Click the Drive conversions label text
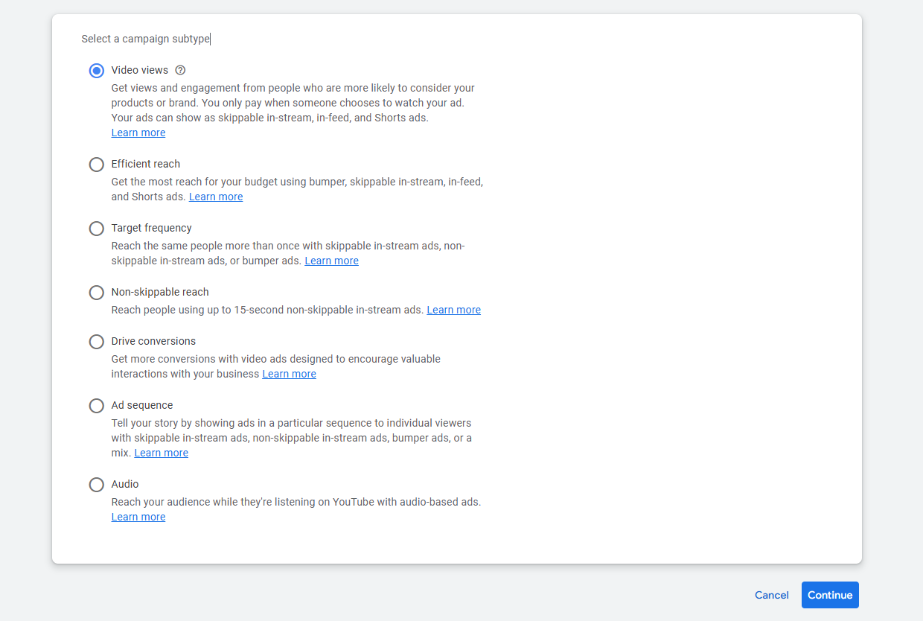The image size is (923, 621). pos(153,341)
